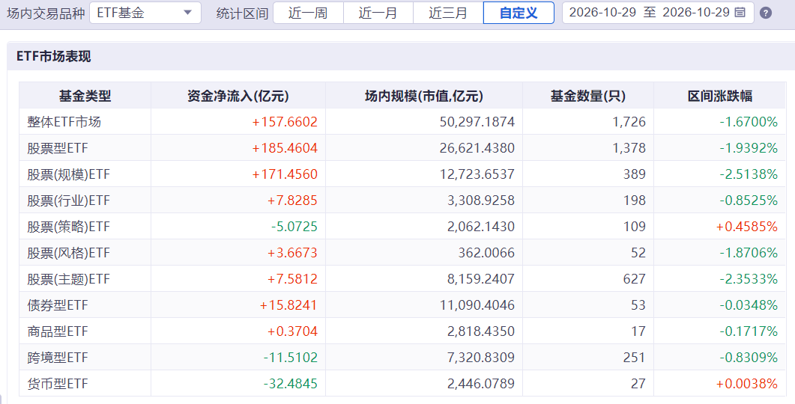Click the 股票型ETF row label

pos(57,148)
